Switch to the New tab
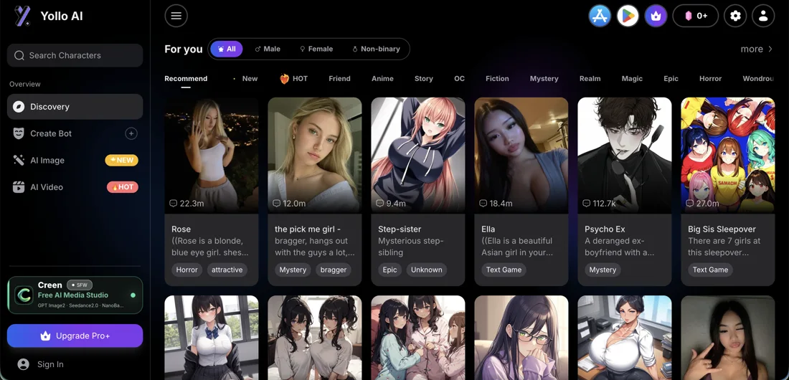 click(250, 79)
